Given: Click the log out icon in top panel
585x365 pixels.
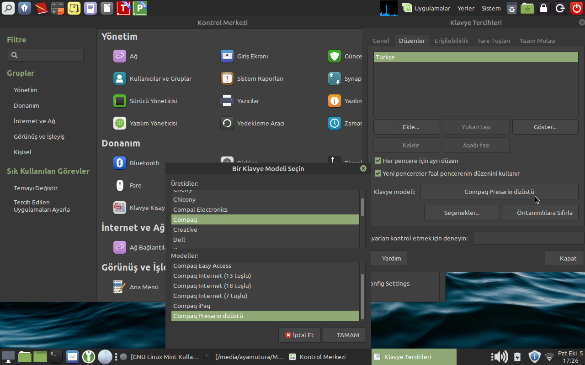Looking at the screenshot, I should coord(560,8).
